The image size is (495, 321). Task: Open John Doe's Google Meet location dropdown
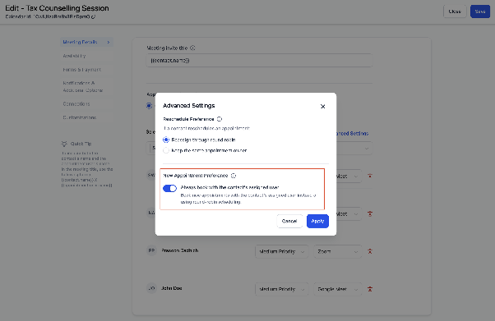pyautogui.click(x=337, y=289)
